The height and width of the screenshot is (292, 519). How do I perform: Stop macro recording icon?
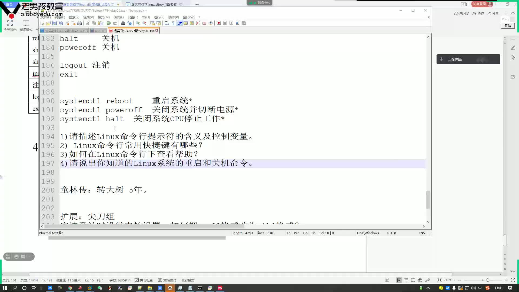coord(225,23)
